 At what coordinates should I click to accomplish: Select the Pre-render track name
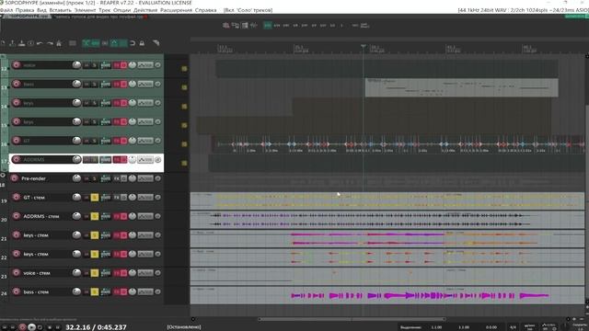pyautogui.click(x=33, y=178)
